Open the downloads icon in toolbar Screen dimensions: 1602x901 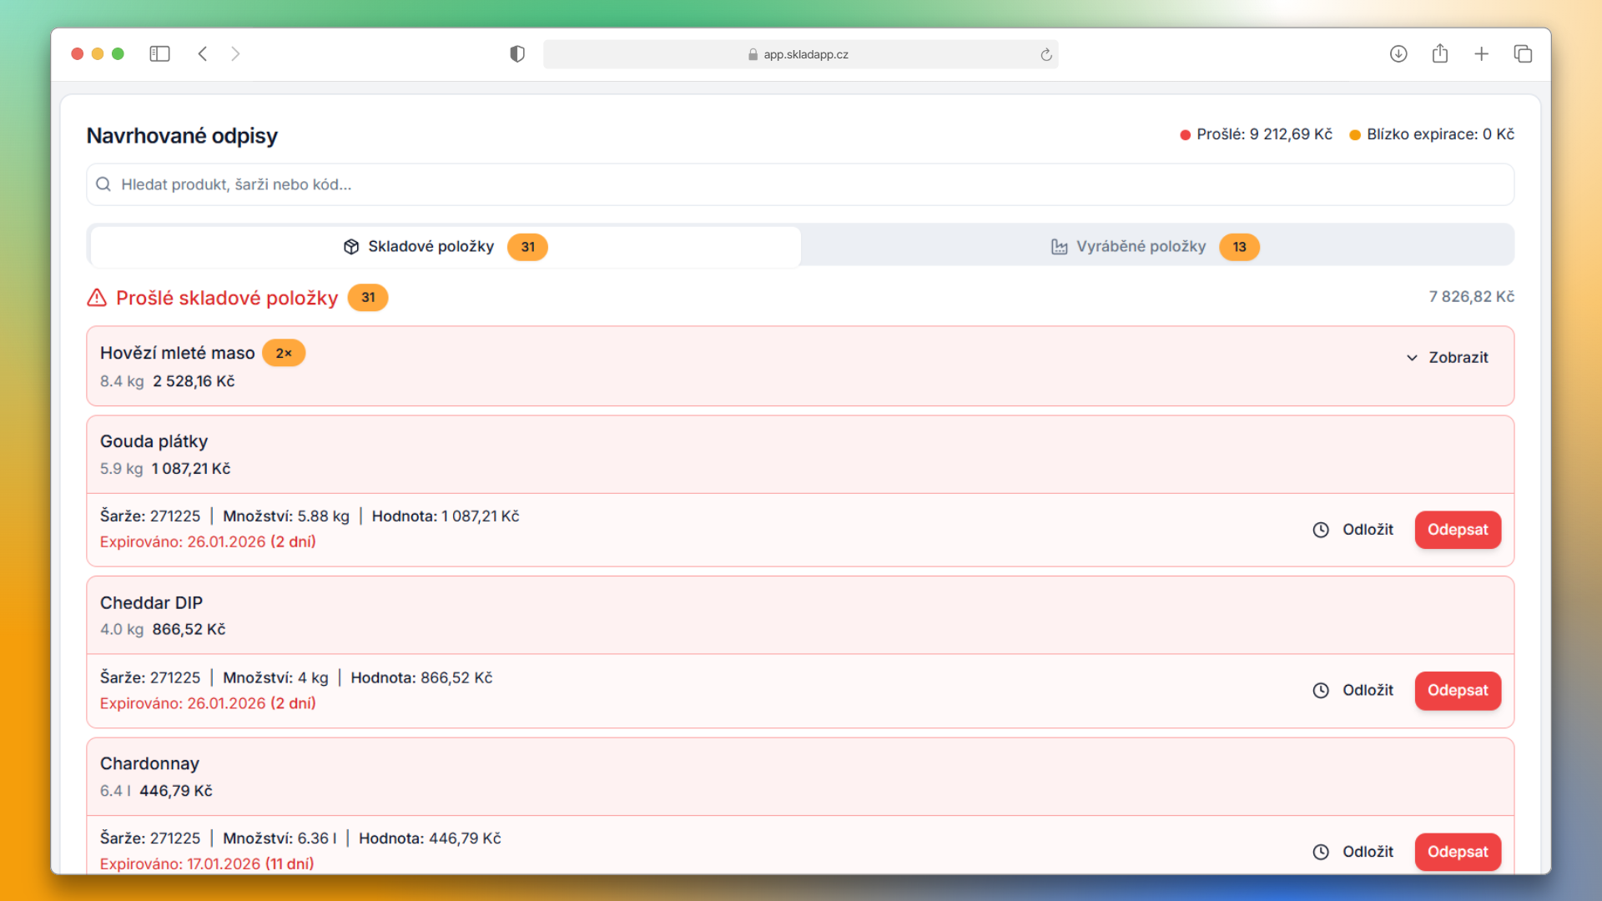(1398, 54)
